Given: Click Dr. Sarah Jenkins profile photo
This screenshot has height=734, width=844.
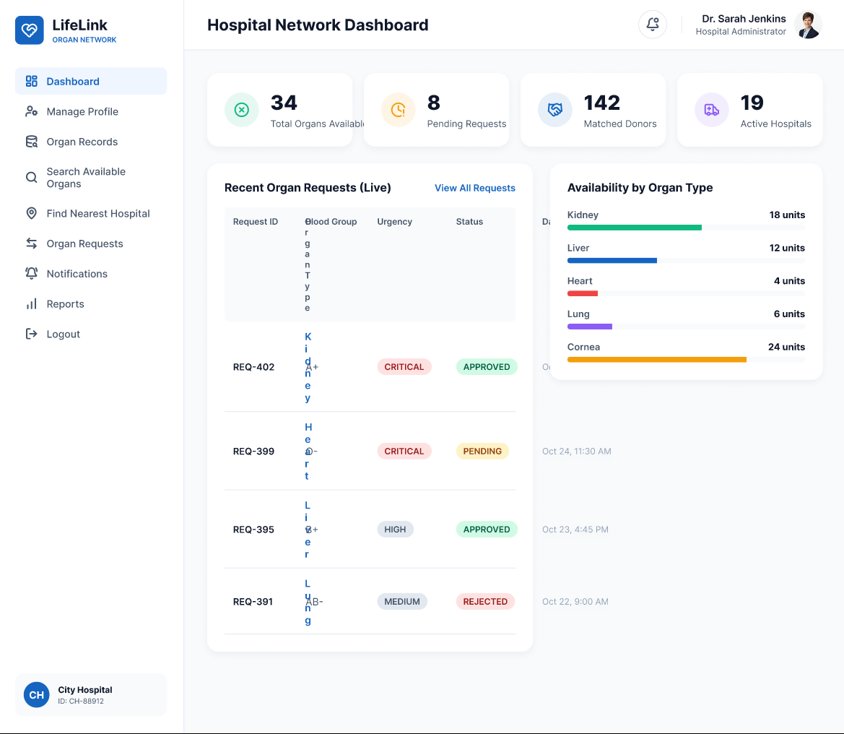Looking at the screenshot, I should pyautogui.click(x=808, y=25).
